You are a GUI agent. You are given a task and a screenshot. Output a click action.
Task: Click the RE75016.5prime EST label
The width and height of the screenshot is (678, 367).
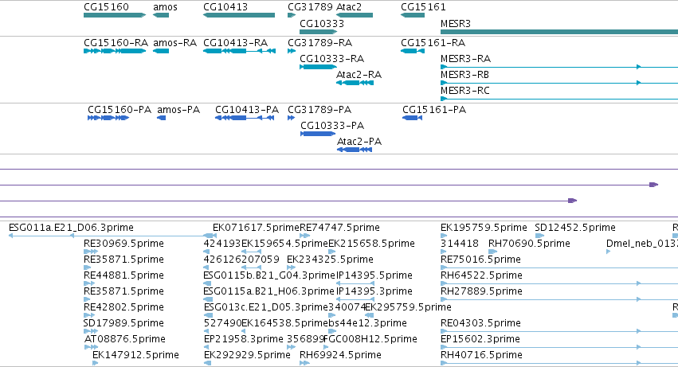480,260
